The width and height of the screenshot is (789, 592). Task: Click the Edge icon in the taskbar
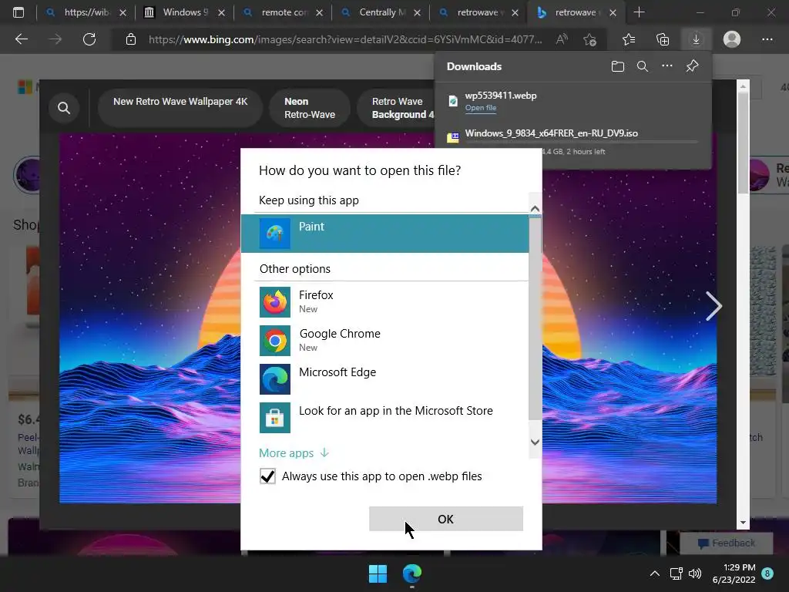pos(412,573)
